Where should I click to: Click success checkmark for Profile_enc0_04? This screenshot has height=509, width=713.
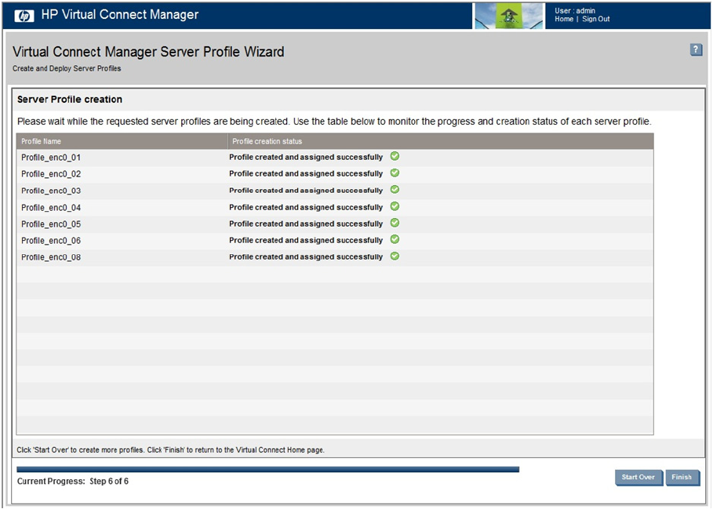[x=395, y=206]
